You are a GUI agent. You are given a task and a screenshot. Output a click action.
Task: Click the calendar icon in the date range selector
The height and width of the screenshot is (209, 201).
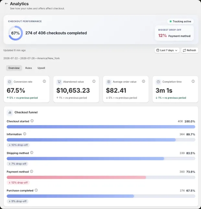[x=158, y=50]
